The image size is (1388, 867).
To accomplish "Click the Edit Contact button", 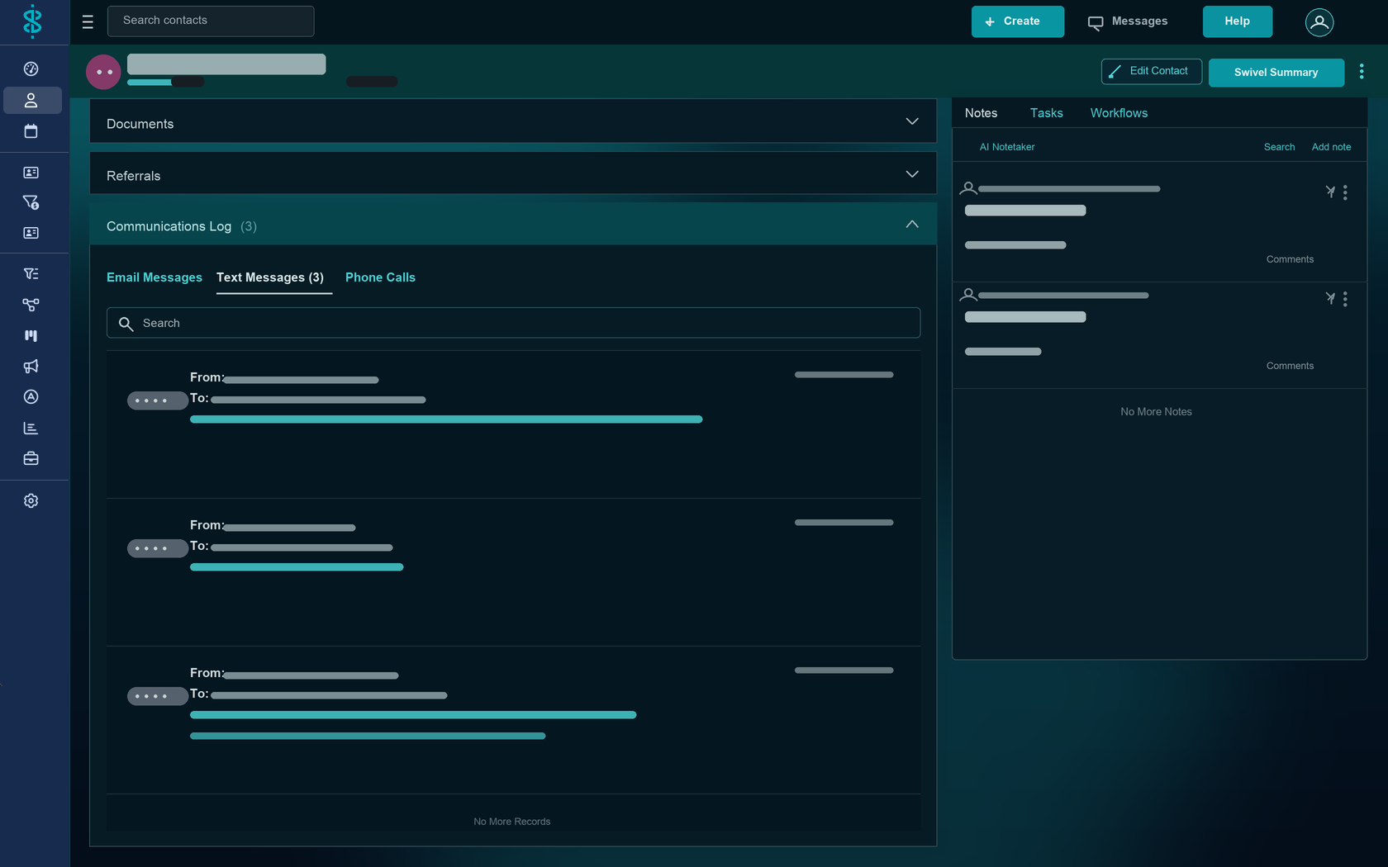I will coord(1151,72).
